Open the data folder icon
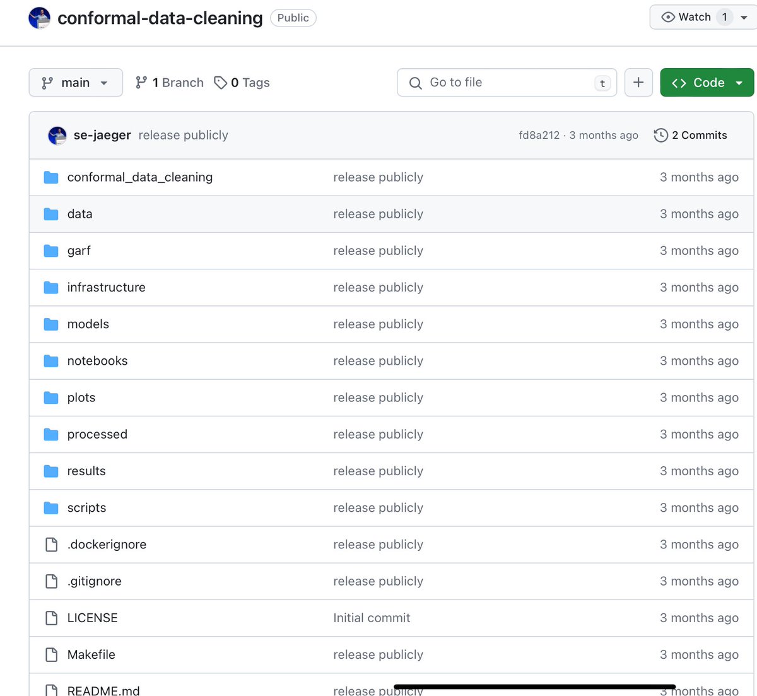 pos(50,213)
